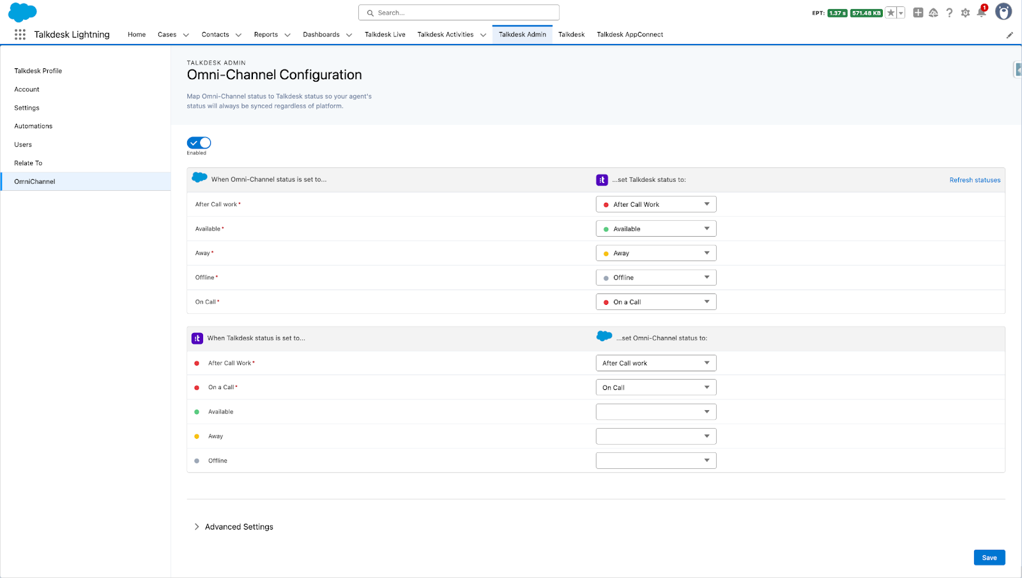Open Relate To in sidebar
The width and height of the screenshot is (1022, 578).
[28, 163]
